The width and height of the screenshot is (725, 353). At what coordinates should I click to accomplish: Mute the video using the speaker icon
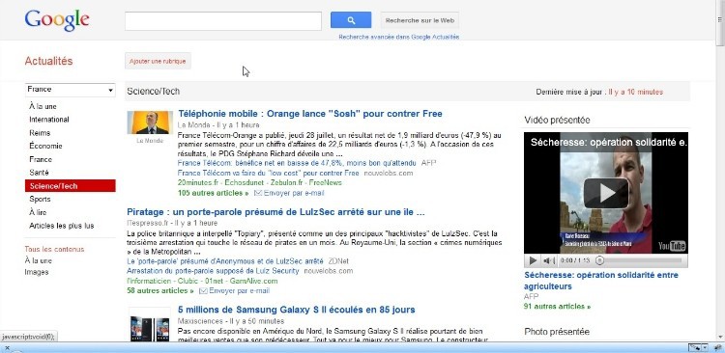tap(548, 260)
